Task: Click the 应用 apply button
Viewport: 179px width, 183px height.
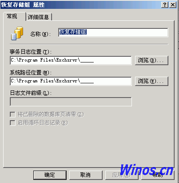Action: click(x=122, y=175)
